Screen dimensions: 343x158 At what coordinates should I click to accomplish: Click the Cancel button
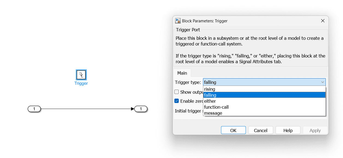(x=260, y=130)
